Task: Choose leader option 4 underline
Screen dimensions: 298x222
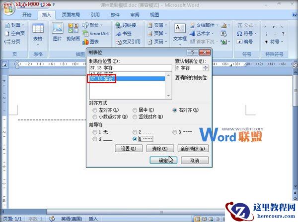Action: click(103, 139)
